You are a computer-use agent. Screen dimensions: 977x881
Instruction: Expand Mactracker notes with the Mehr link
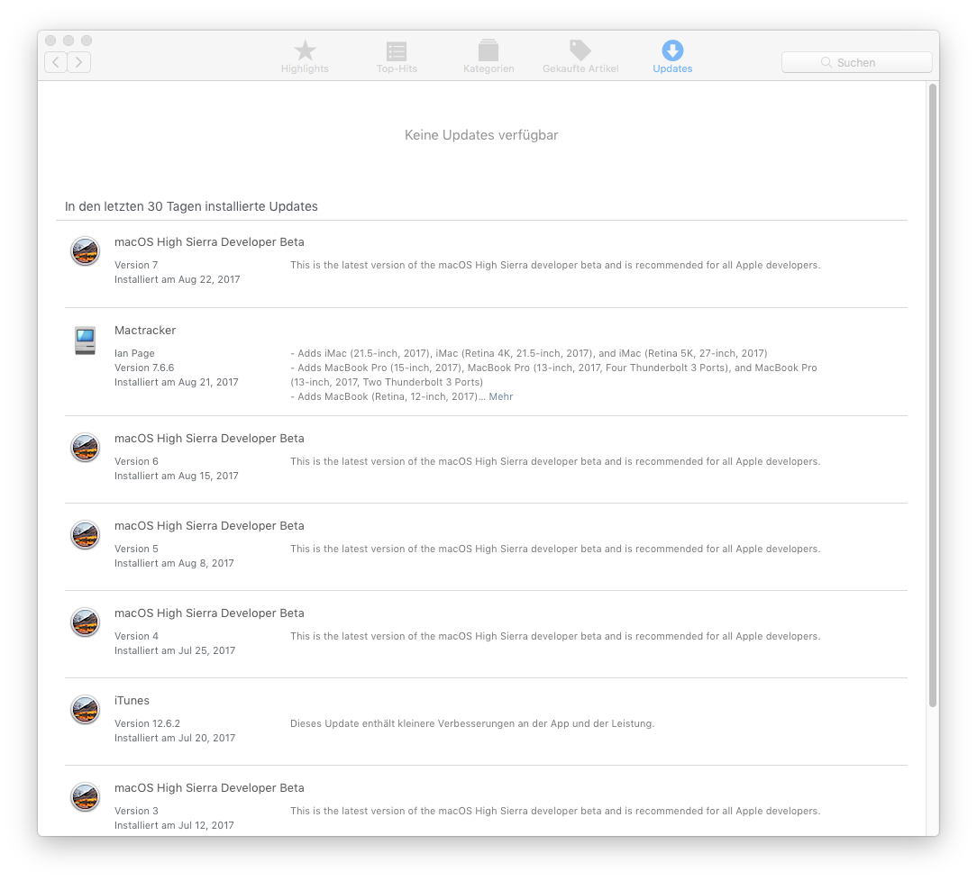coord(501,396)
